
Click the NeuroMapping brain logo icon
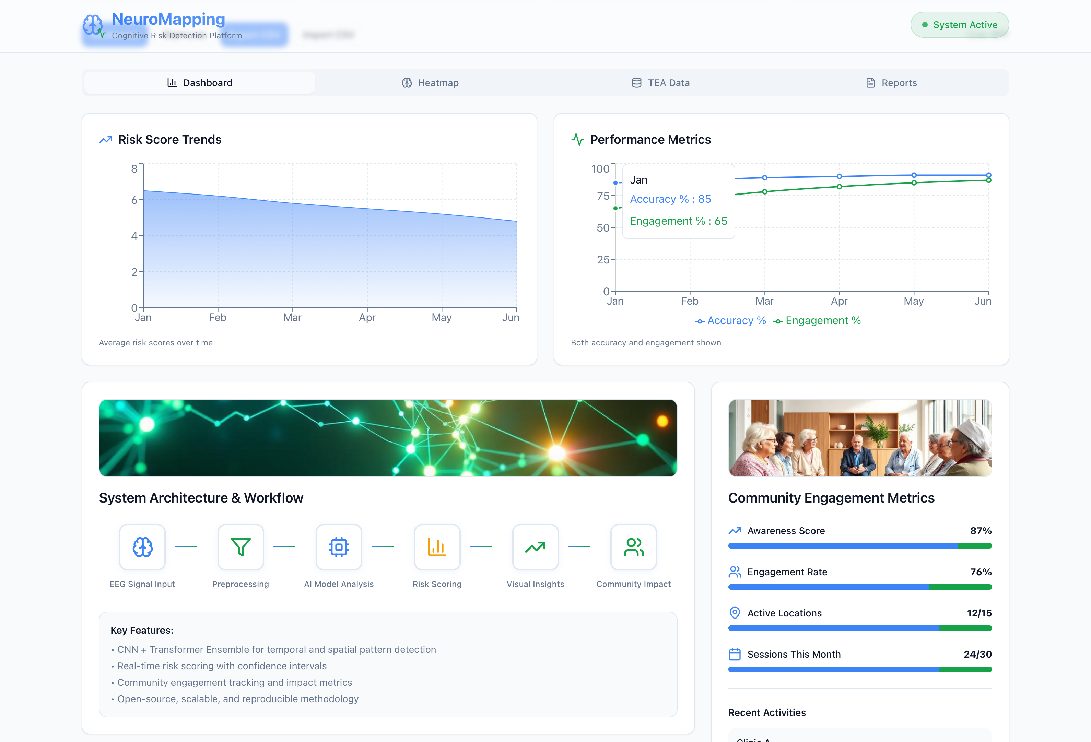(x=93, y=25)
